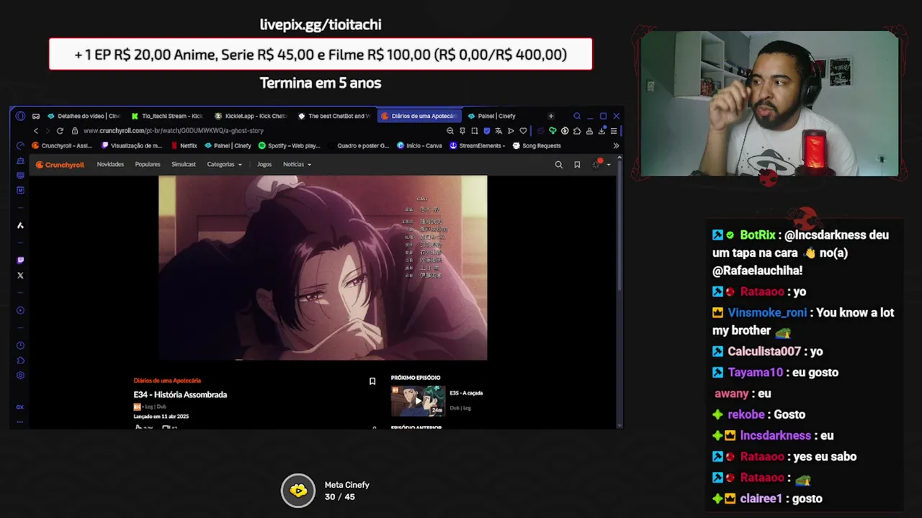The height and width of the screenshot is (518, 922).
Task: Expand the Categorias dropdown
Action: (x=225, y=164)
